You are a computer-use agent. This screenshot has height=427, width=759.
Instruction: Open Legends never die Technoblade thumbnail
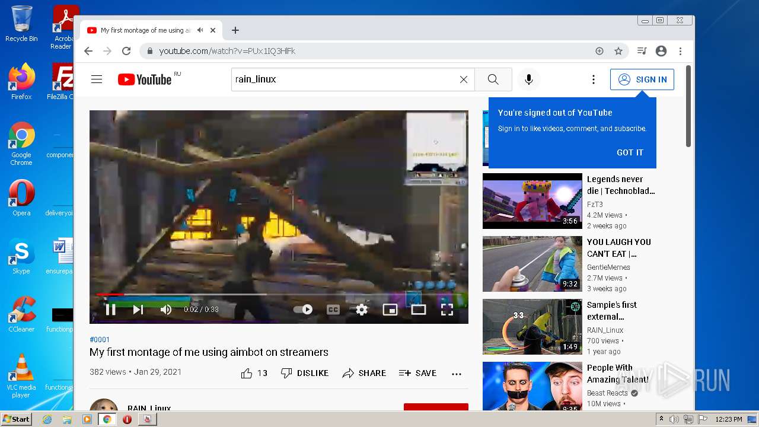point(532,201)
